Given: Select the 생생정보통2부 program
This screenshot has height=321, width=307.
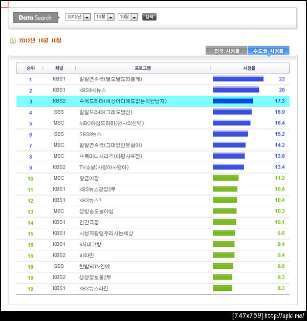Looking at the screenshot, I should tap(95, 277).
